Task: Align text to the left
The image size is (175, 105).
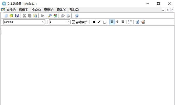Action: pos(112,22)
